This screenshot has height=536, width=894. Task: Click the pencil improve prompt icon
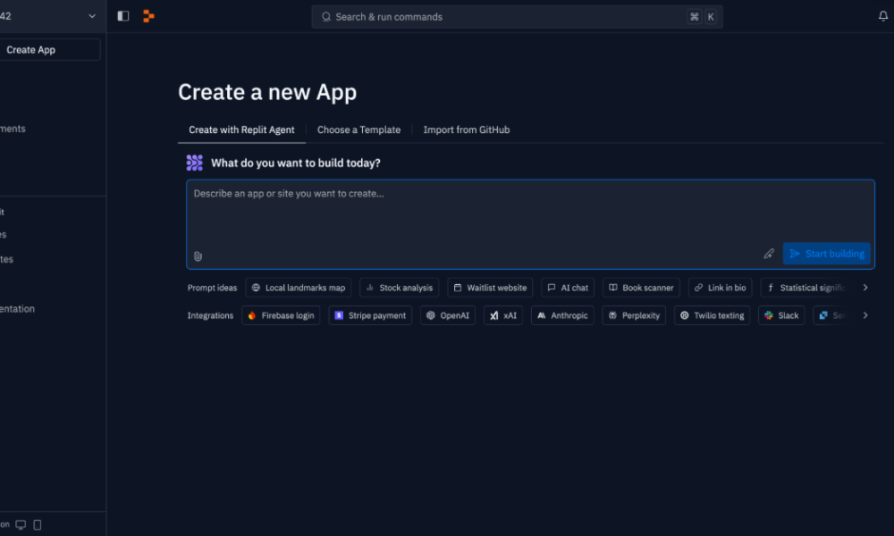[769, 254]
